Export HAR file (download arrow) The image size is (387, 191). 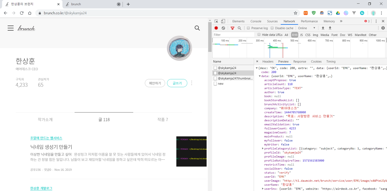330,28
